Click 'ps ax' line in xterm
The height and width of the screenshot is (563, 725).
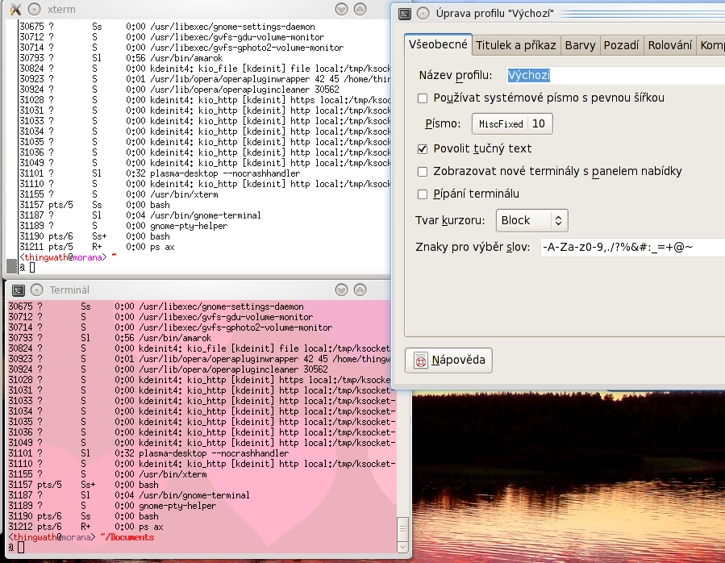click(x=162, y=247)
